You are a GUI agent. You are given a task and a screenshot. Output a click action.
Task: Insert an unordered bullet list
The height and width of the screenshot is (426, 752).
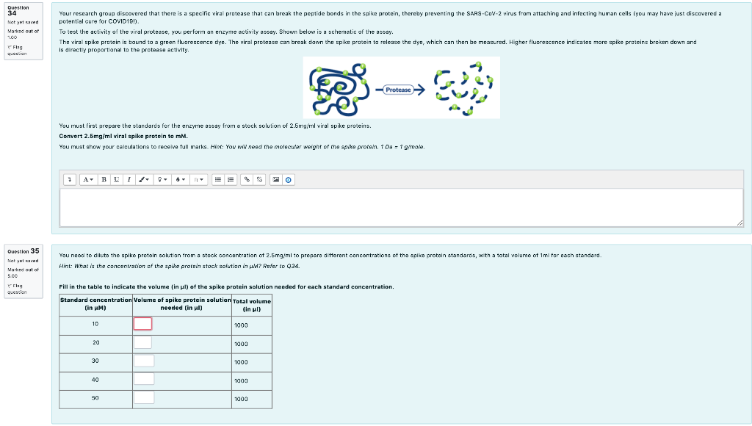(217, 179)
